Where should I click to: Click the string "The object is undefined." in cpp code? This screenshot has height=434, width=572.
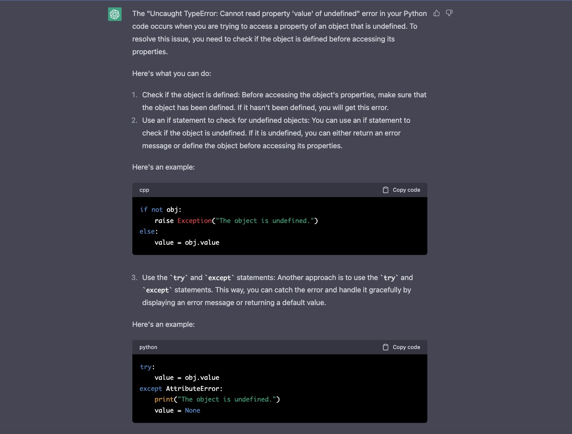click(265, 220)
